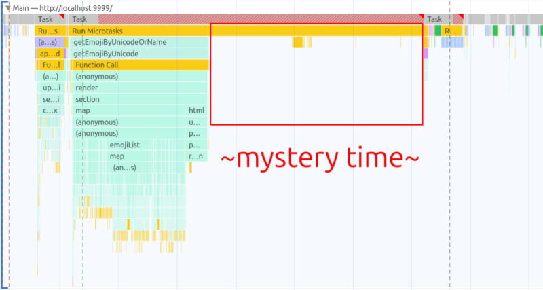Select the r...n entry beside map
Image resolution: width=543 pixels, height=290 pixels.
pos(196,156)
